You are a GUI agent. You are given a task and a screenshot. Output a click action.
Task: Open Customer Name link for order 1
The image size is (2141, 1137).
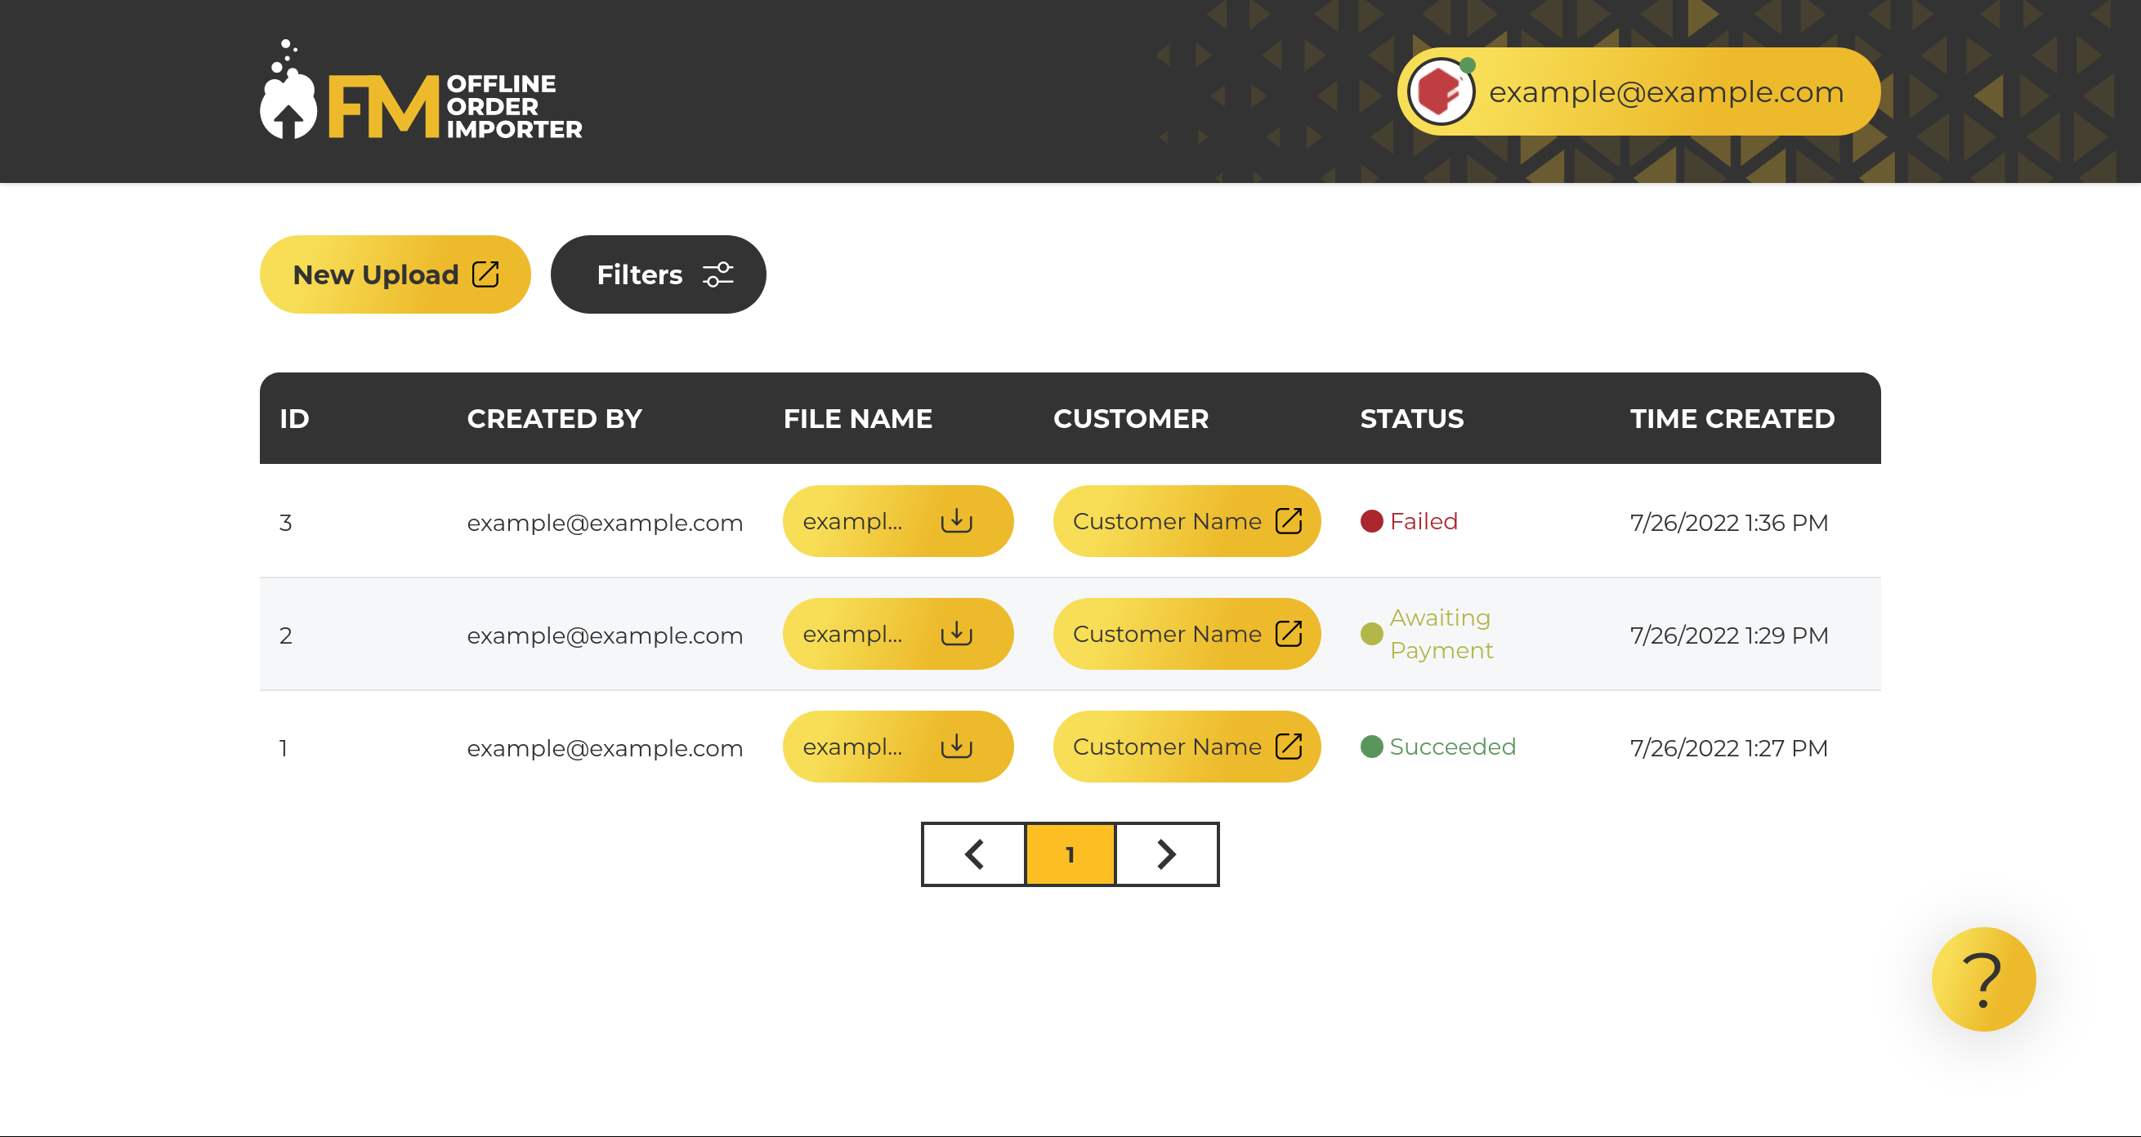pos(1187,747)
